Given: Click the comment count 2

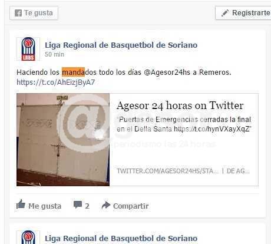Looking at the screenshot, I should click(x=87, y=206).
